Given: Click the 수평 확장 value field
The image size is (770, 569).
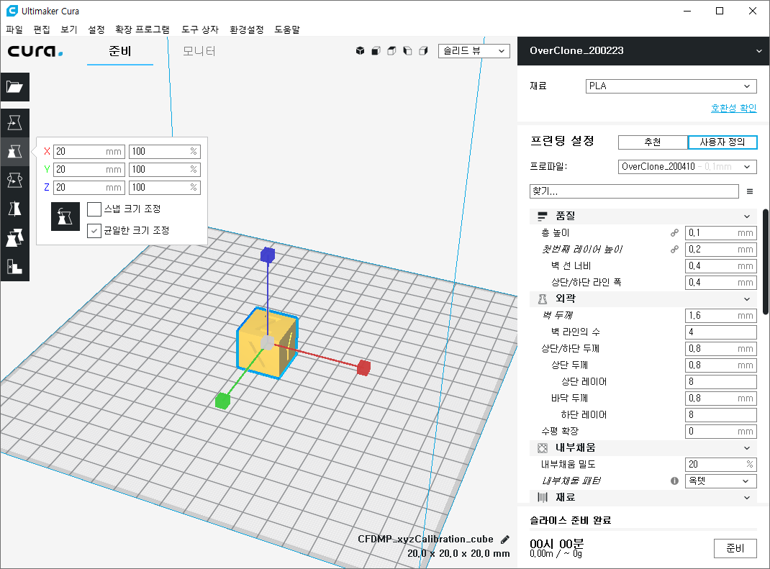Looking at the screenshot, I should coord(720,431).
